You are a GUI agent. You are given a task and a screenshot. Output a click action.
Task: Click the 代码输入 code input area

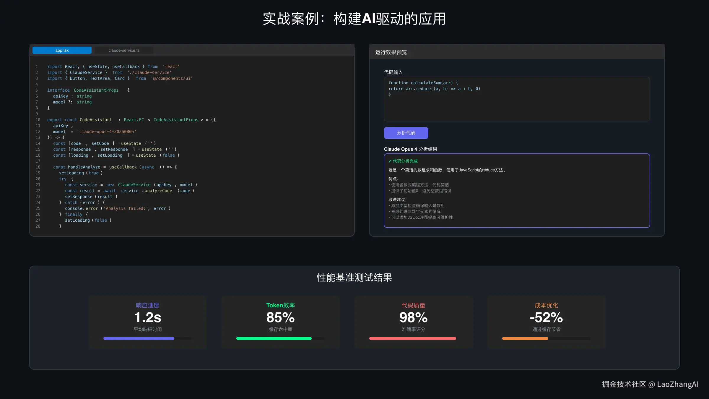click(x=516, y=99)
